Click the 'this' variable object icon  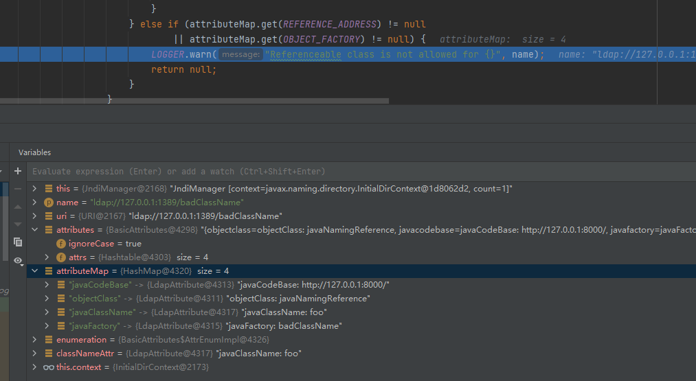(48, 189)
